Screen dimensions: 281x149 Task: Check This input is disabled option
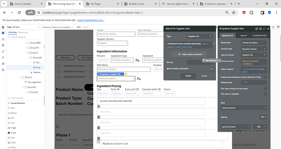pyautogui.click(x=266, y=94)
